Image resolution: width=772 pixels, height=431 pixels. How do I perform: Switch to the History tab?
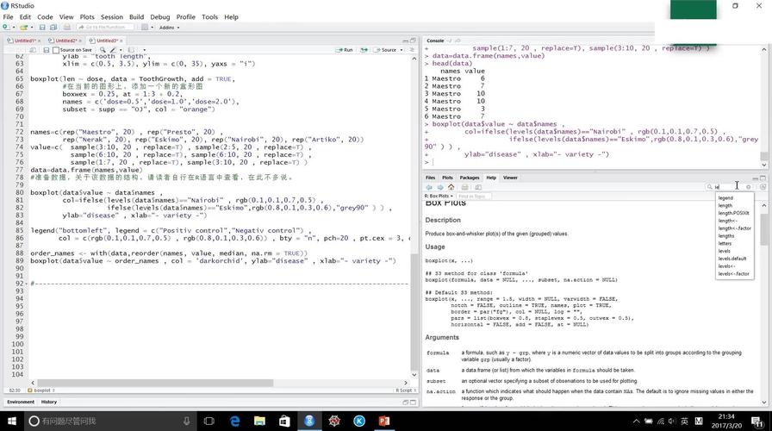[x=49, y=402]
